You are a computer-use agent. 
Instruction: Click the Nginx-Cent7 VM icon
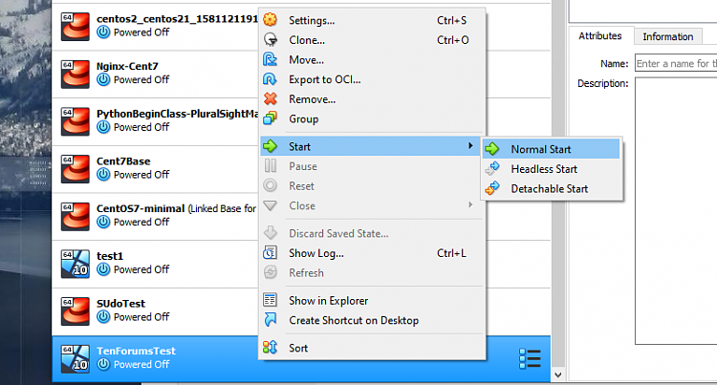(x=76, y=74)
